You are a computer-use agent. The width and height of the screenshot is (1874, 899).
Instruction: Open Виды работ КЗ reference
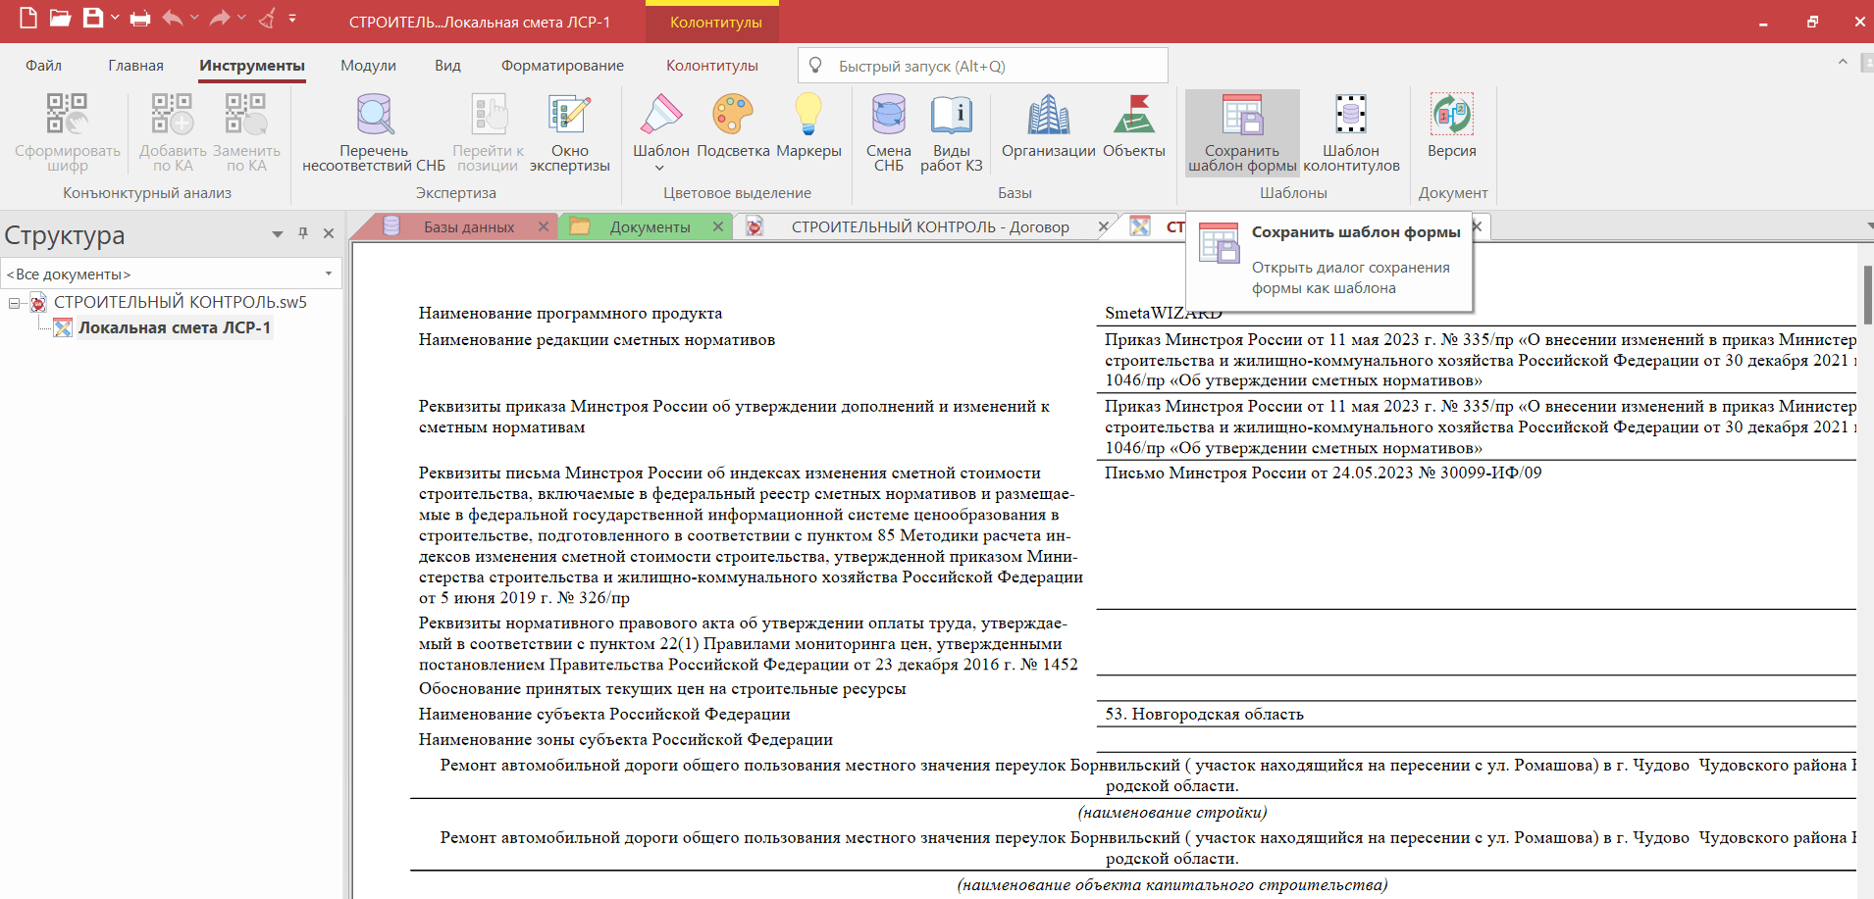(x=952, y=132)
